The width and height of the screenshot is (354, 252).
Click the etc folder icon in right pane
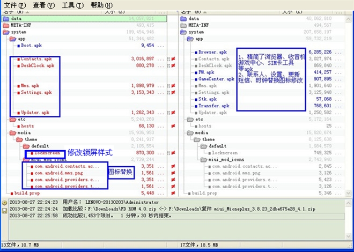coord(190,120)
